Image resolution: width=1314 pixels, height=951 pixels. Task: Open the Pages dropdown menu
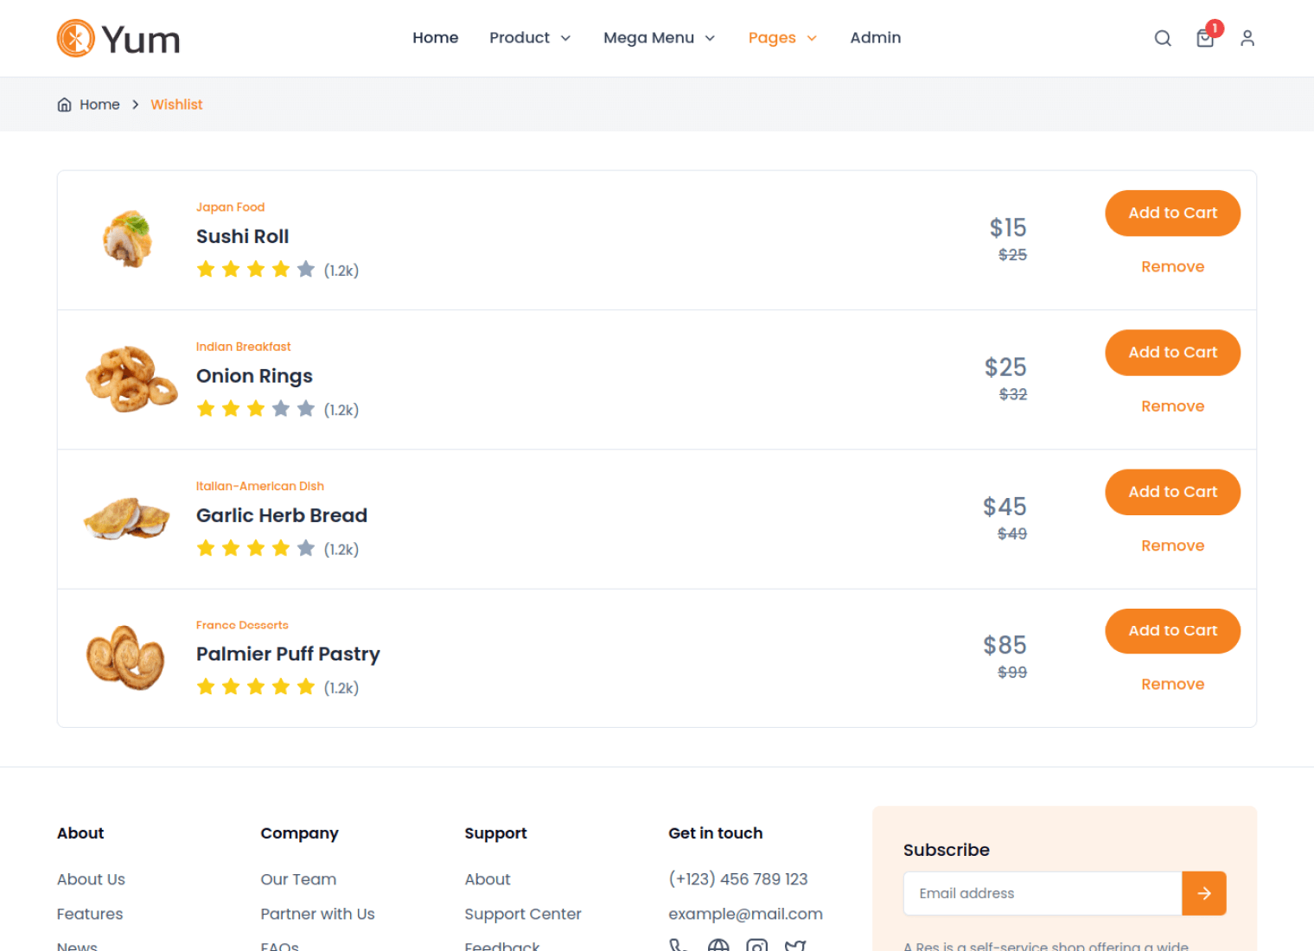(782, 38)
